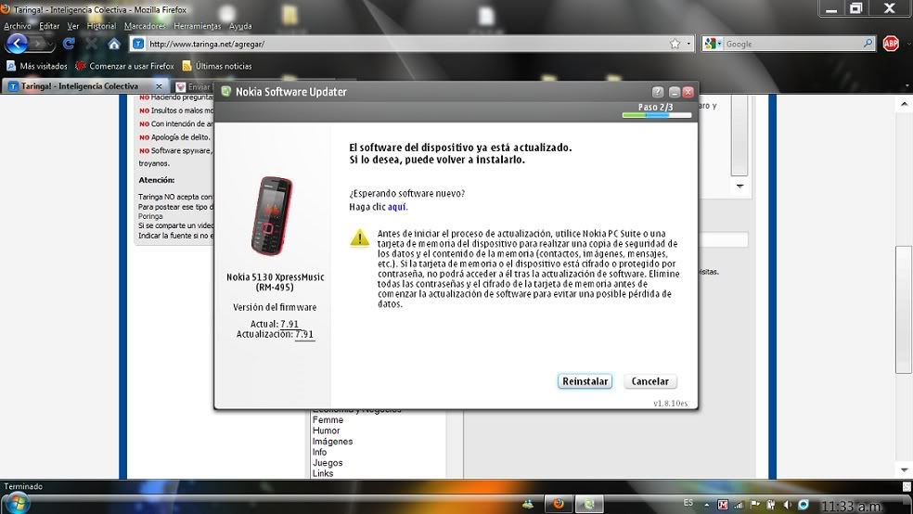Click the search magnifier in Google box
913x514 pixels.
[x=868, y=43]
